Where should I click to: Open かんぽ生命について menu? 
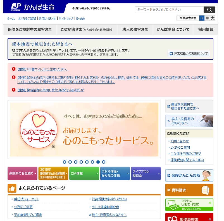point(173,29)
